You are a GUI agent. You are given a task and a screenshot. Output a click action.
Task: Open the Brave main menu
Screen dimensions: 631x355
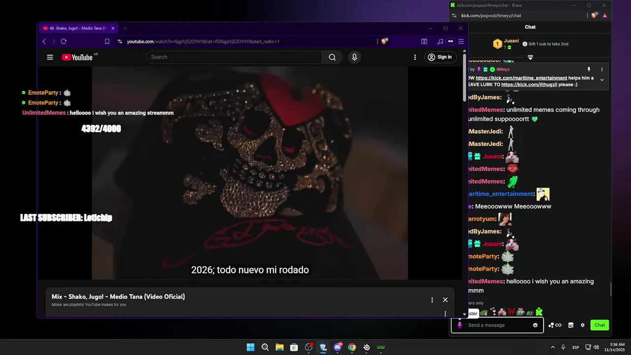pyautogui.click(x=461, y=41)
